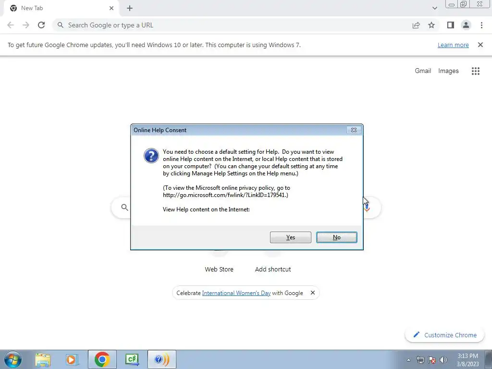
Task: Close the New Tab tab
Action: (111, 8)
